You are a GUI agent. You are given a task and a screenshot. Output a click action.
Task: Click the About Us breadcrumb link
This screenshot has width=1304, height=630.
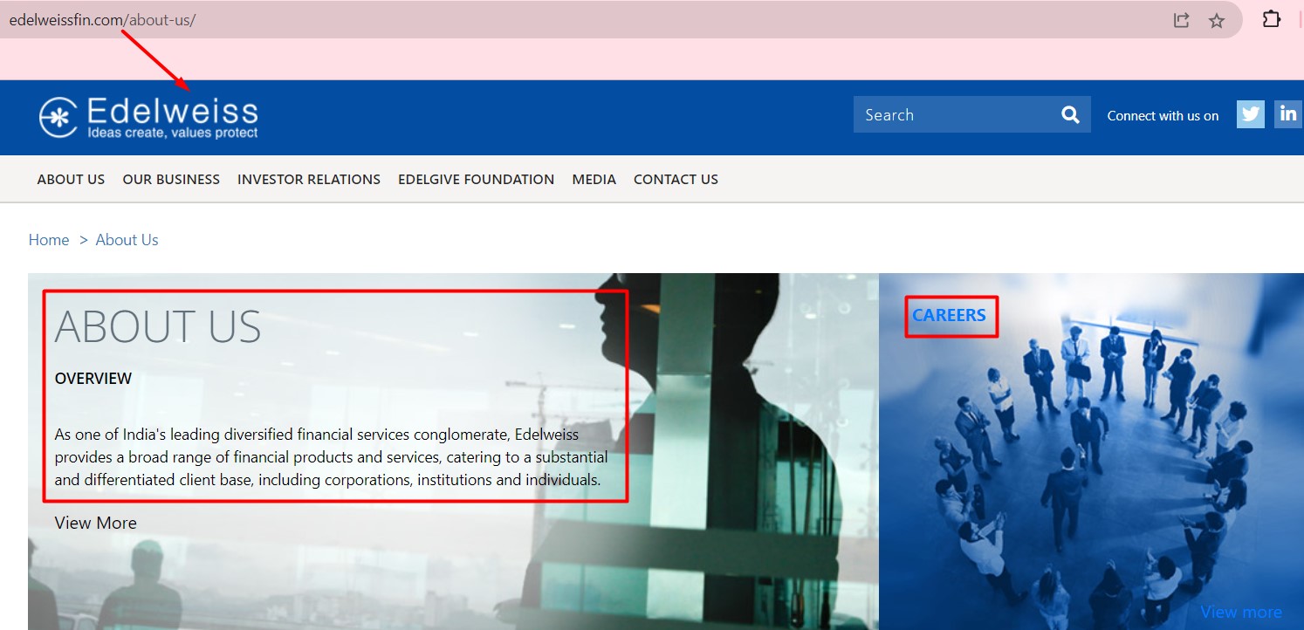click(x=127, y=240)
